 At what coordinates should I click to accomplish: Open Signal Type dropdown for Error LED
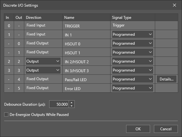click(x=133, y=88)
